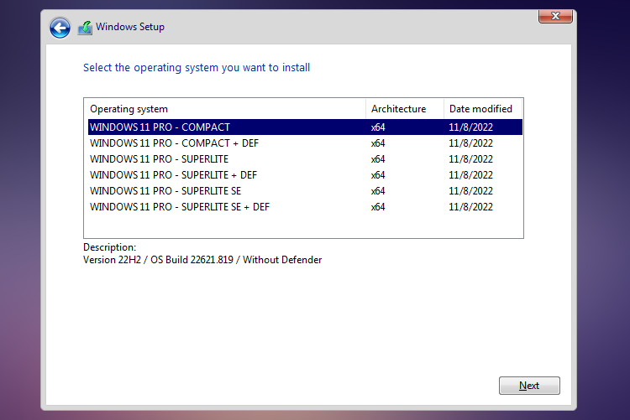Viewport: 630px width, 420px height.
Task: Click Next to continue installation
Action: (x=529, y=386)
